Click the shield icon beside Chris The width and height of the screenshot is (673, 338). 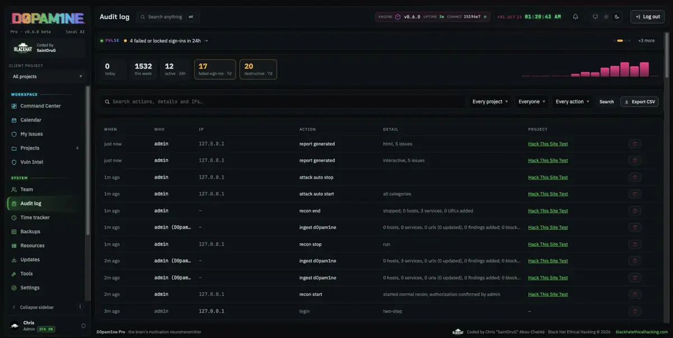tap(84, 326)
